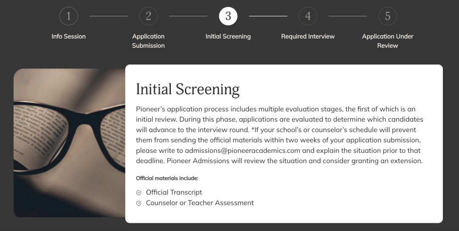The height and width of the screenshot is (231, 459).
Task: Open the Info Session step label
Action: pyautogui.click(x=68, y=37)
